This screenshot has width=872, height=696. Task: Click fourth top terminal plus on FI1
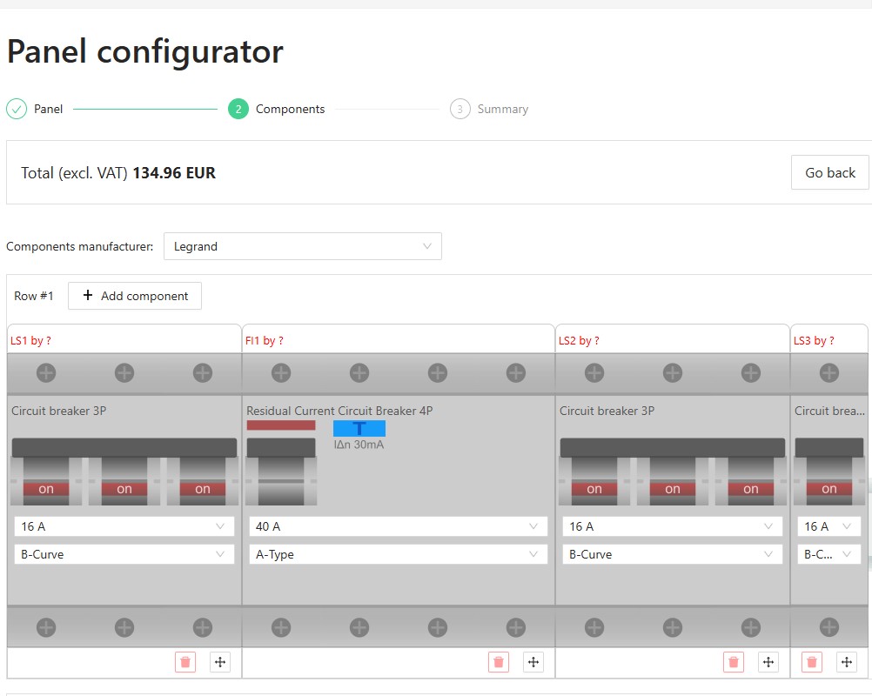click(x=516, y=372)
